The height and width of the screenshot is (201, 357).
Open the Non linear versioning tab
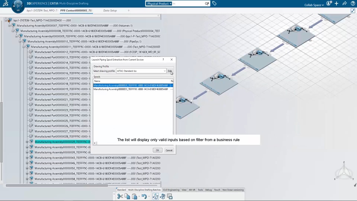coord(233,189)
